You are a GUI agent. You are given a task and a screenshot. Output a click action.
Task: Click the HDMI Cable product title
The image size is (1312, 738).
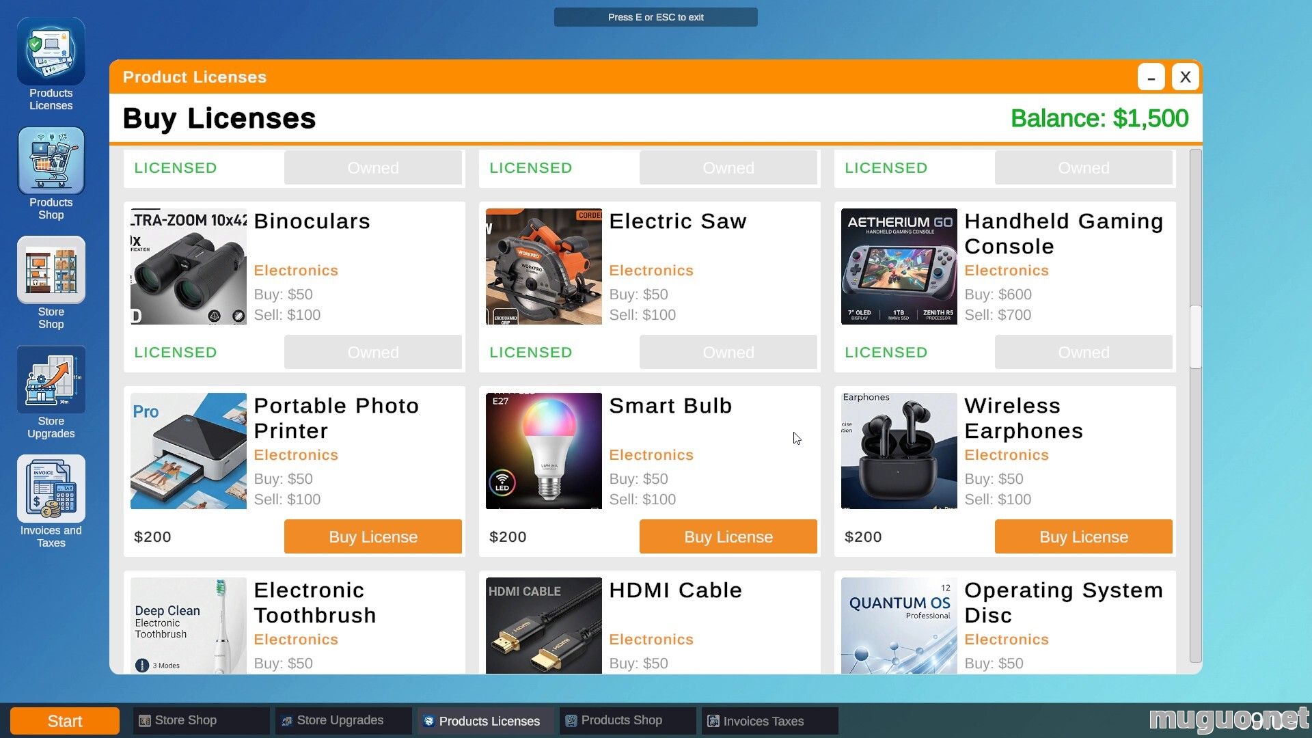coord(675,590)
